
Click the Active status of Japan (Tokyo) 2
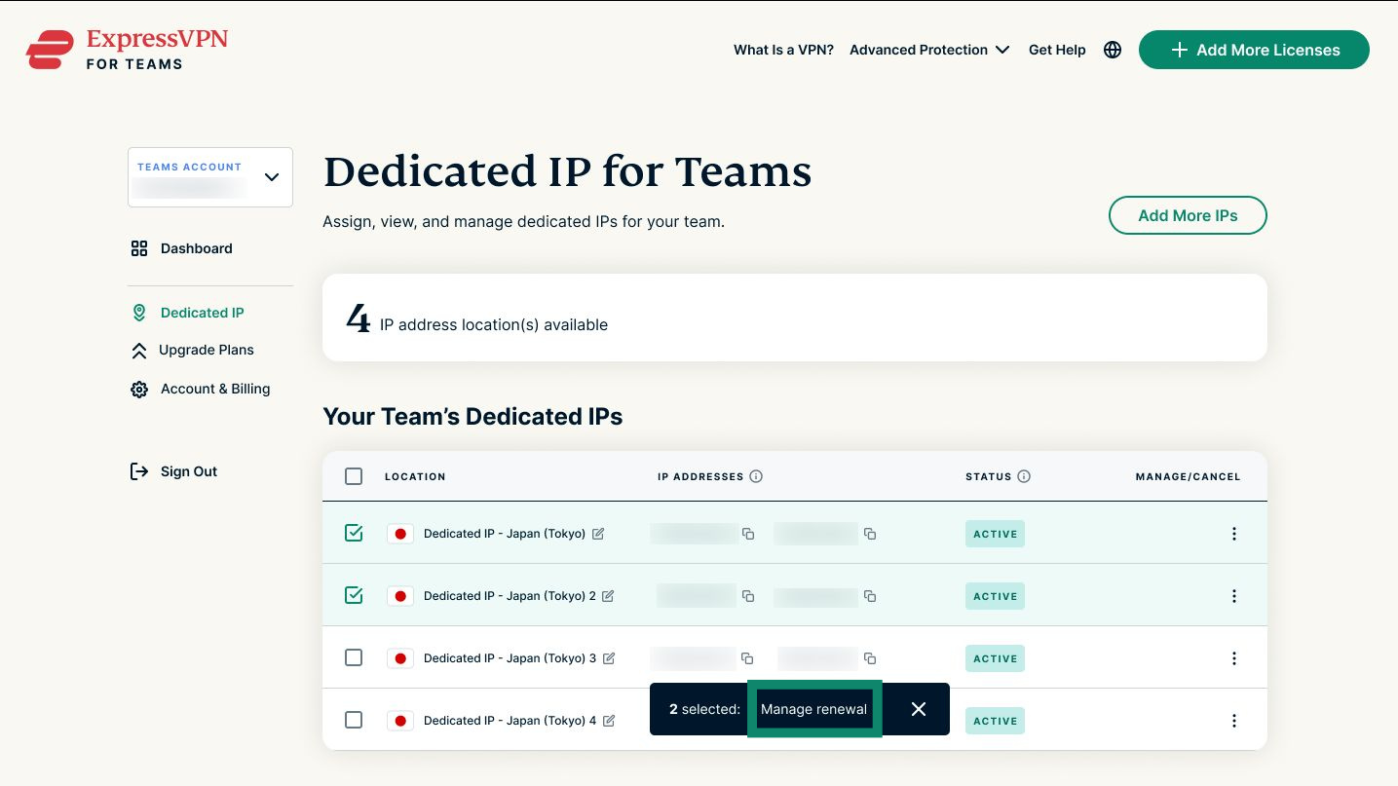point(995,596)
